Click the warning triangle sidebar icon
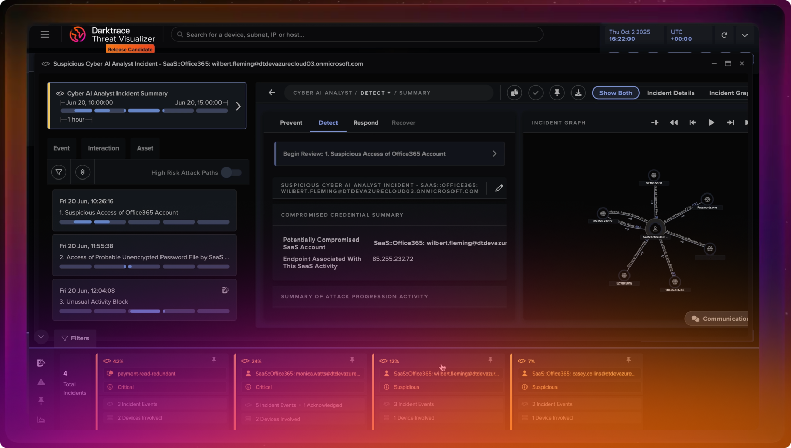The image size is (791, 448). [x=41, y=382]
